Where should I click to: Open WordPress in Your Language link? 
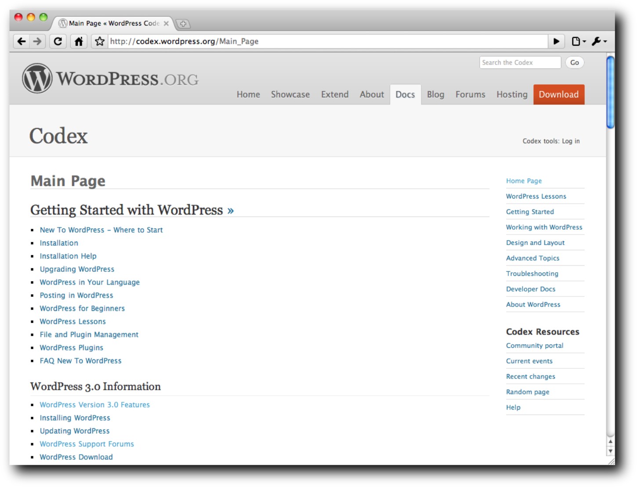tap(90, 282)
